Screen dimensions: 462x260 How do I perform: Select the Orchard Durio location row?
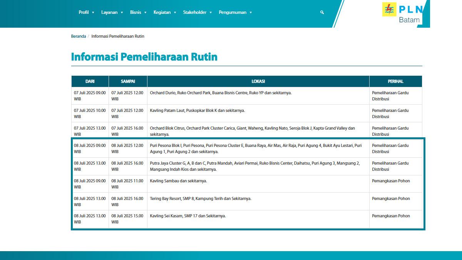click(x=220, y=93)
